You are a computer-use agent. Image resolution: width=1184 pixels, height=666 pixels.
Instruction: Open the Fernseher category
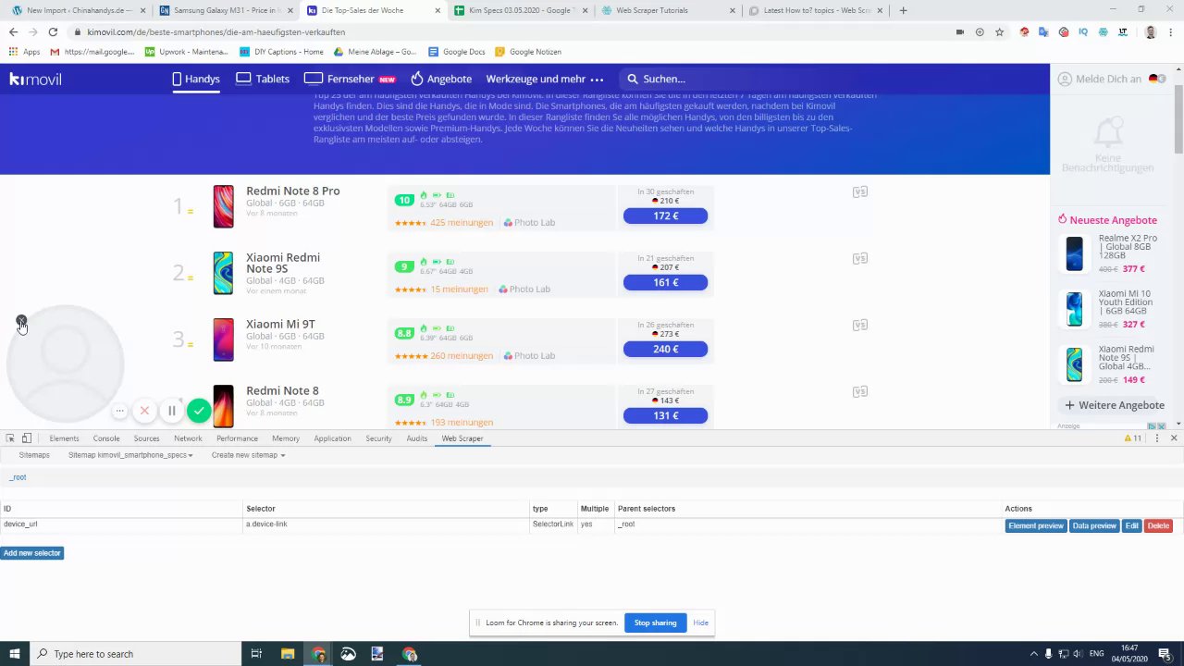click(x=350, y=79)
